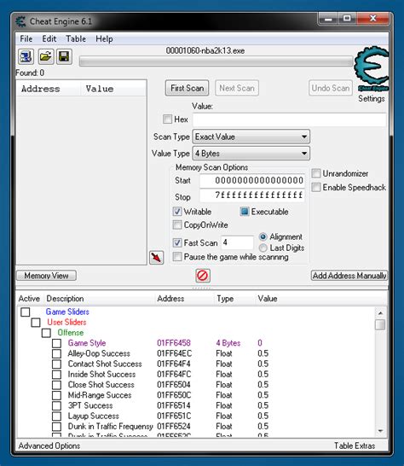Activate the Offense group checkbox
This screenshot has width=404, height=466.
pyautogui.click(x=46, y=333)
